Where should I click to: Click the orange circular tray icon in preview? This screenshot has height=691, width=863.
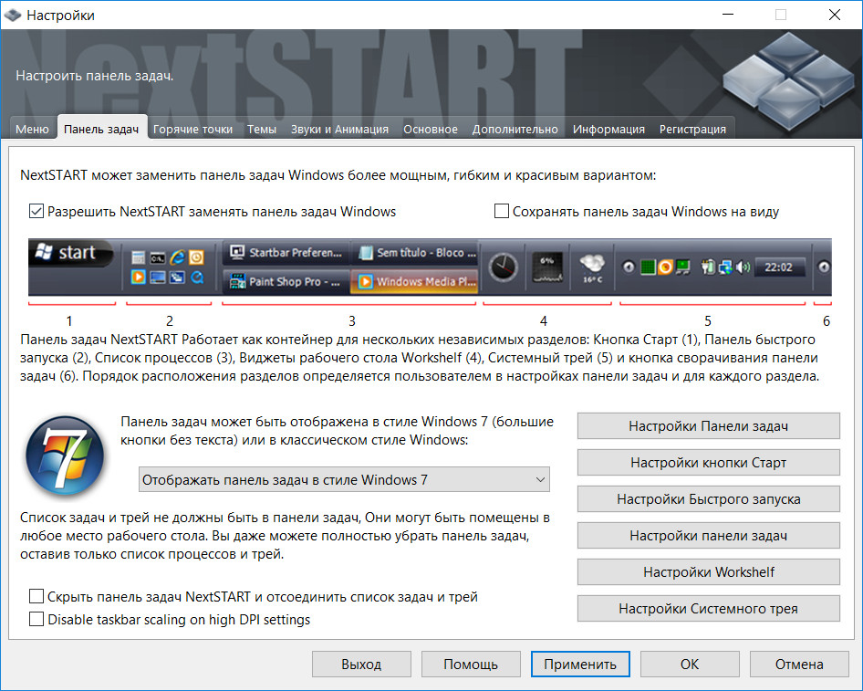[665, 267]
